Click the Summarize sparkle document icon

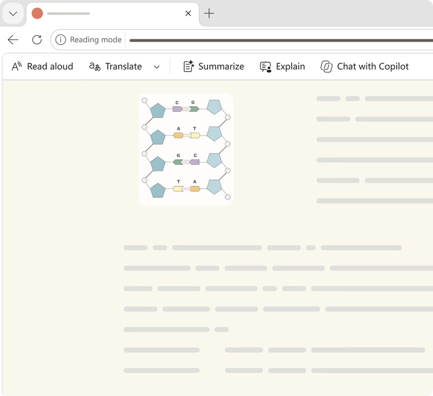click(188, 66)
